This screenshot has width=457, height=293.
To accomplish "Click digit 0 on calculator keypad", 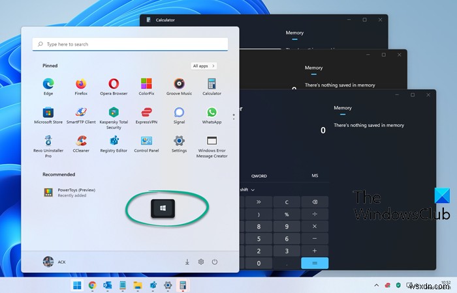I will tap(259, 263).
